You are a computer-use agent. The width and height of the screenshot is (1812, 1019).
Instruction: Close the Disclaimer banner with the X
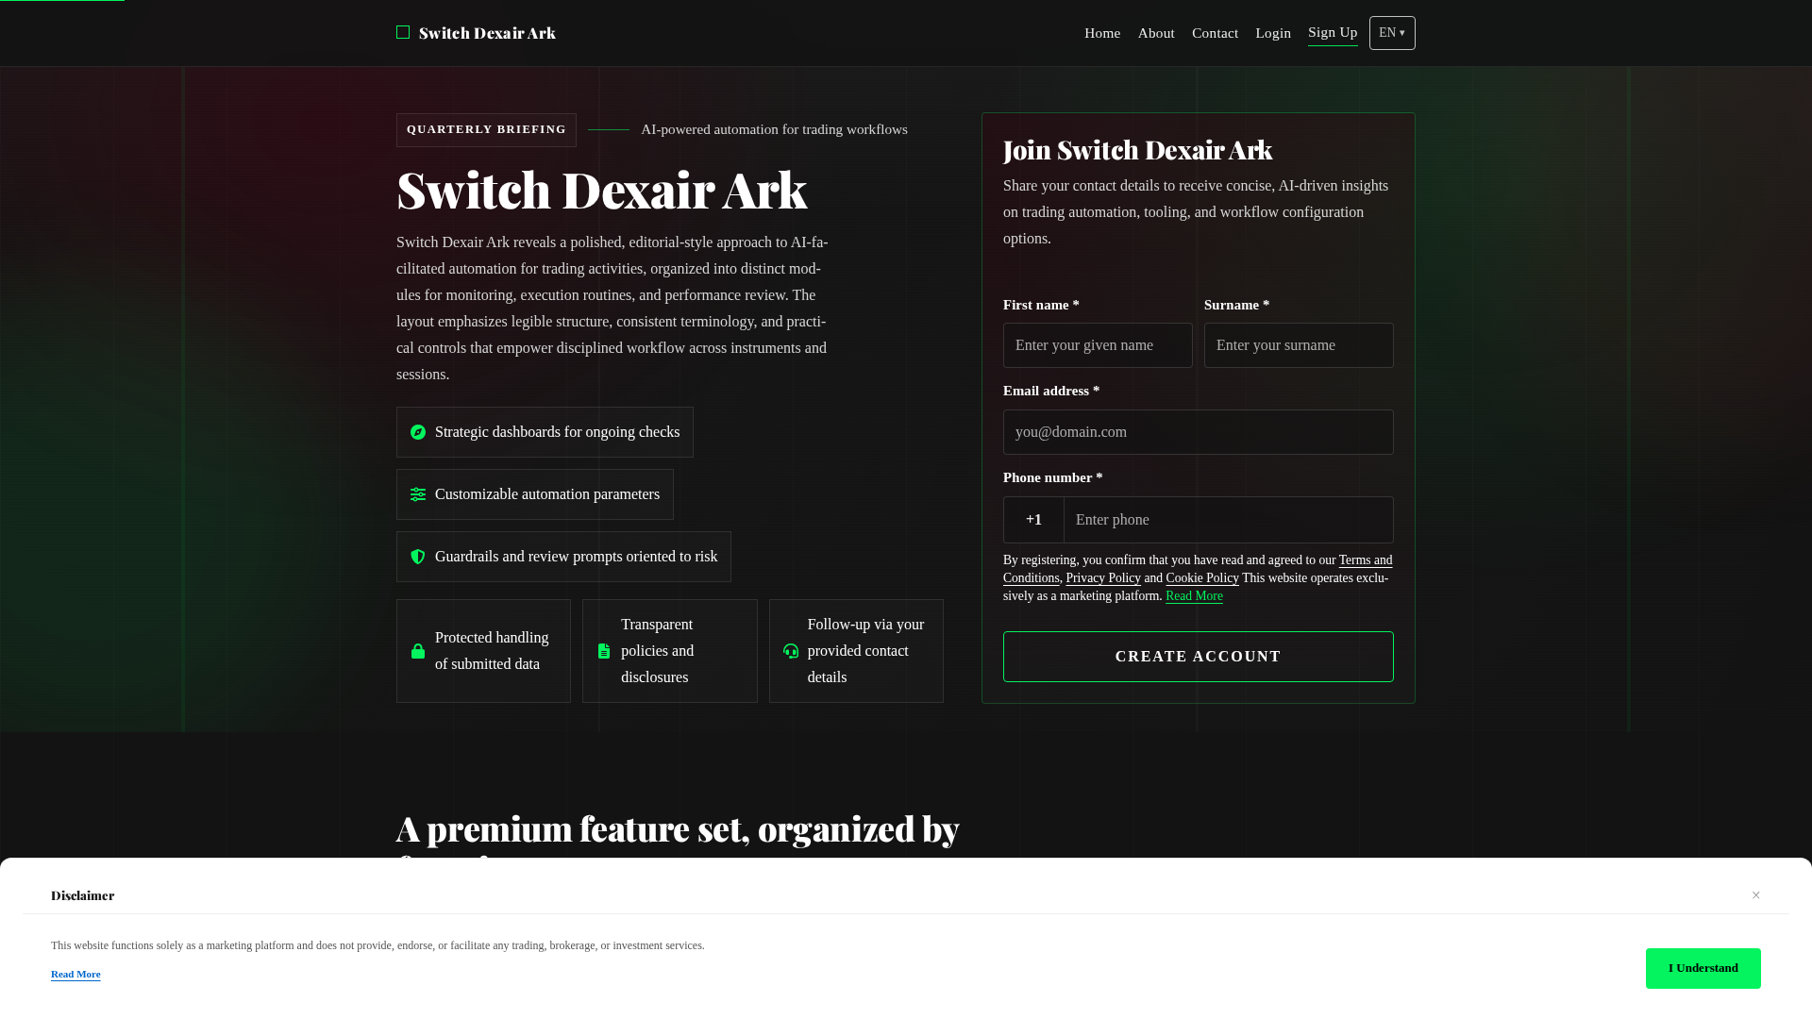coord(1756,895)
